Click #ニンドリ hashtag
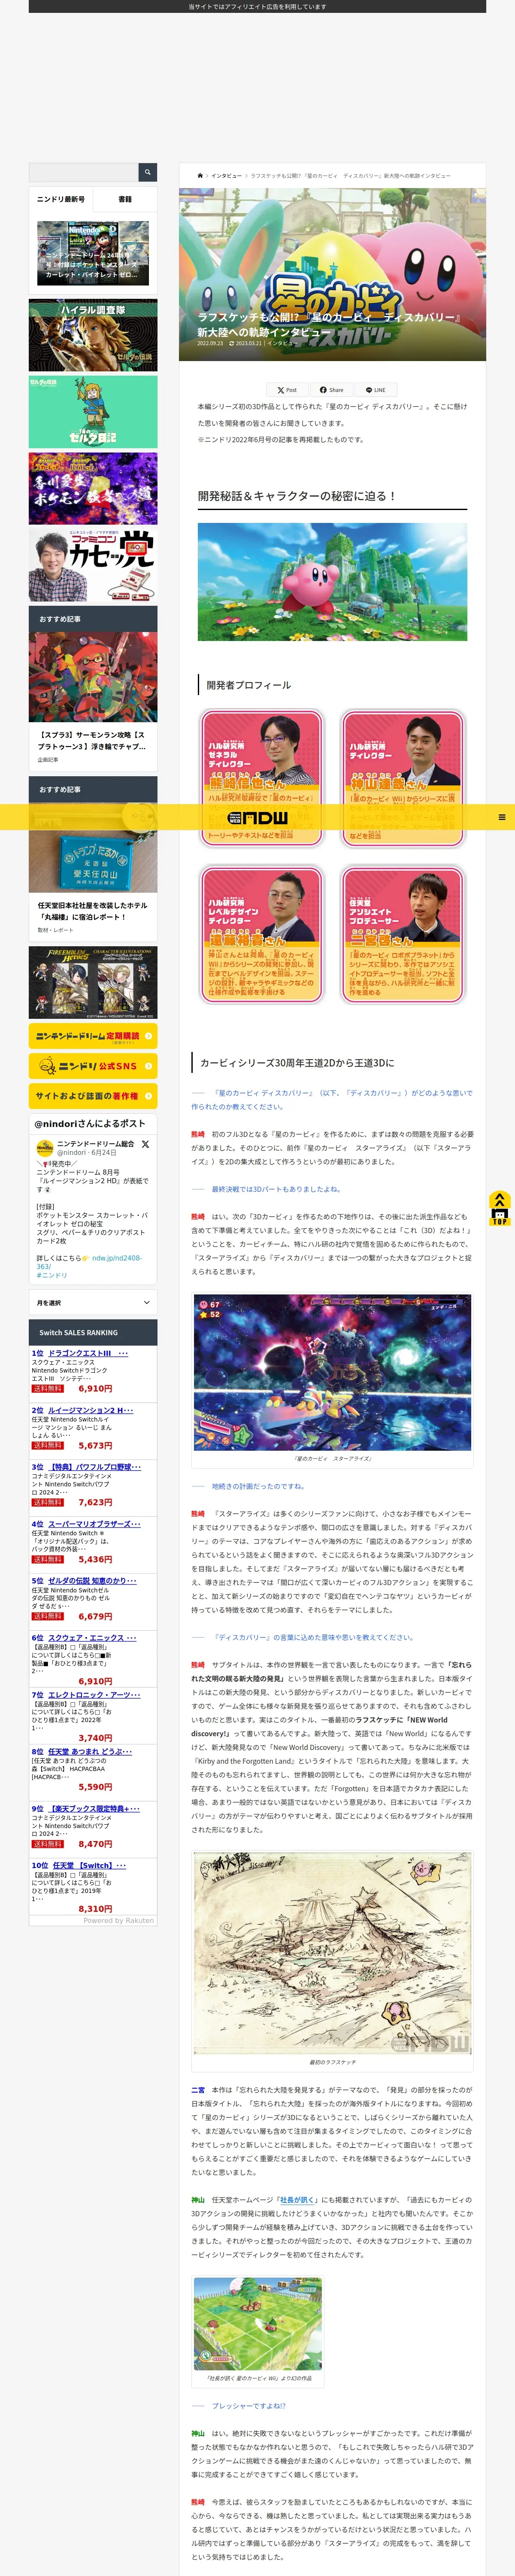This screenshot has width=515, height=2576. coord(52,1275)
